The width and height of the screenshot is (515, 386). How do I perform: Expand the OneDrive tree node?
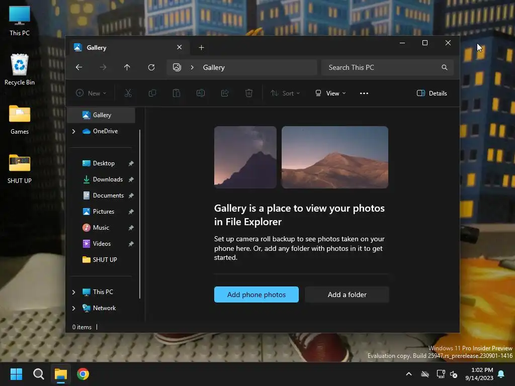tap(73, 131)
